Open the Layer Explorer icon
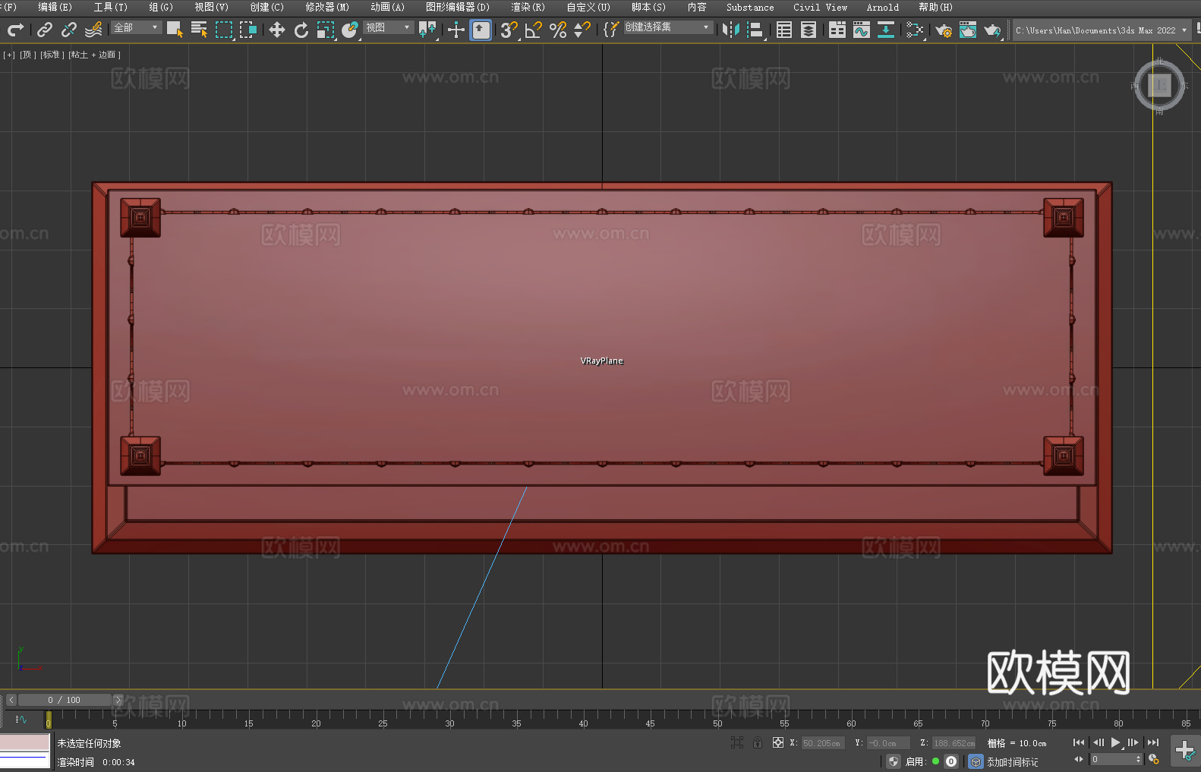This screenshot has height=772, width=1201. tap(809, 30)
